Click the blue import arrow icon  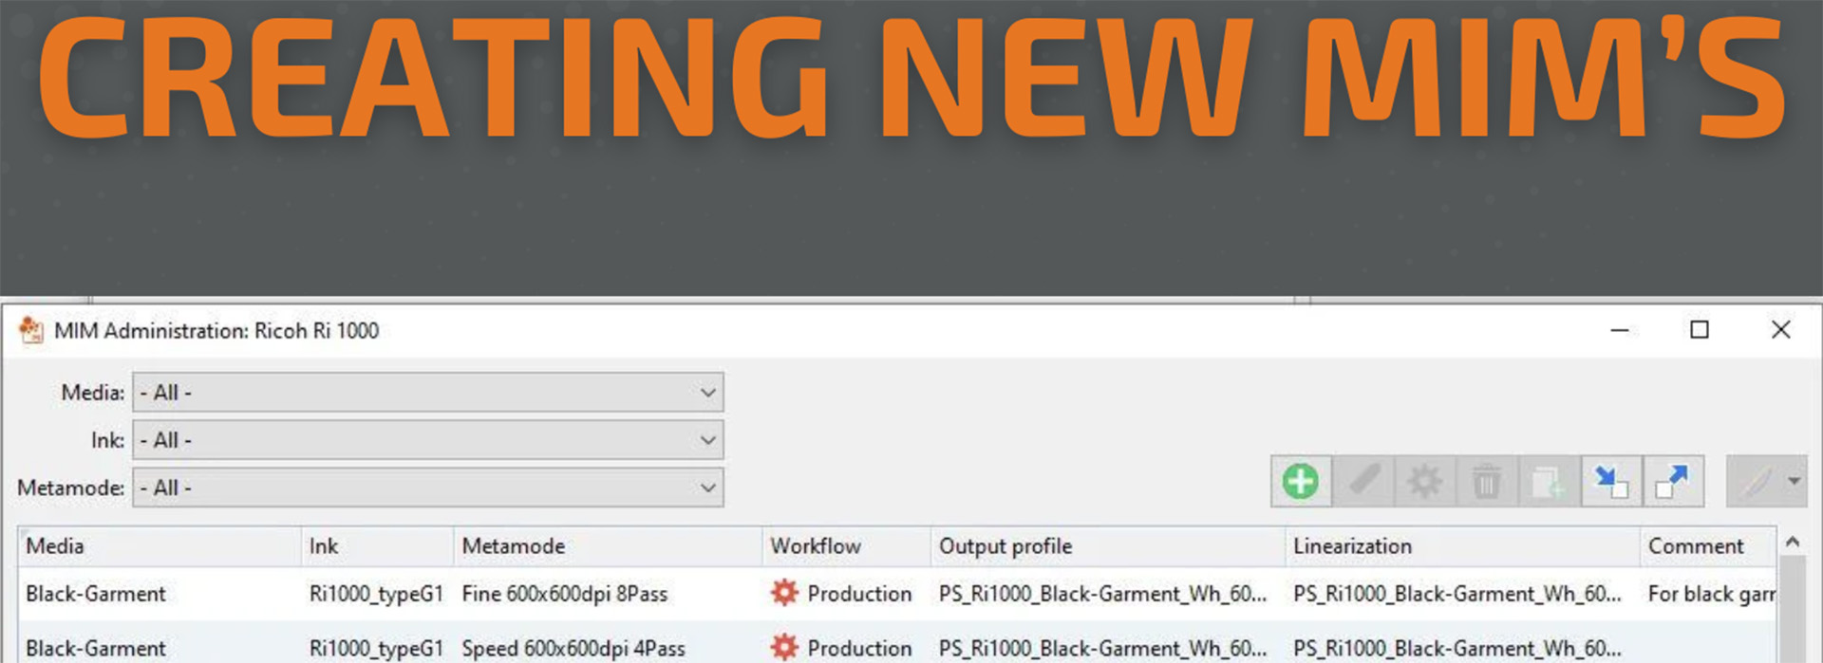(x=1610, y=482)
